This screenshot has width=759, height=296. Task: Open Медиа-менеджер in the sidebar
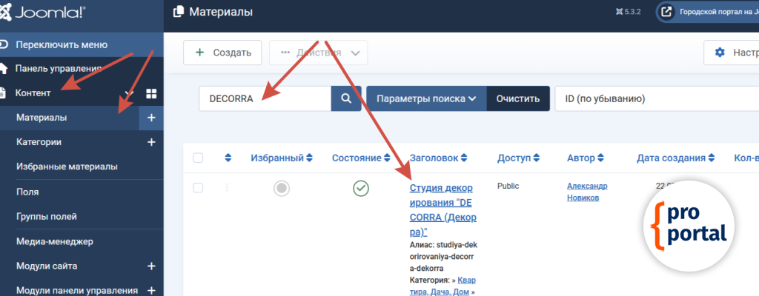pyautogui.click(x=54, y=241)
